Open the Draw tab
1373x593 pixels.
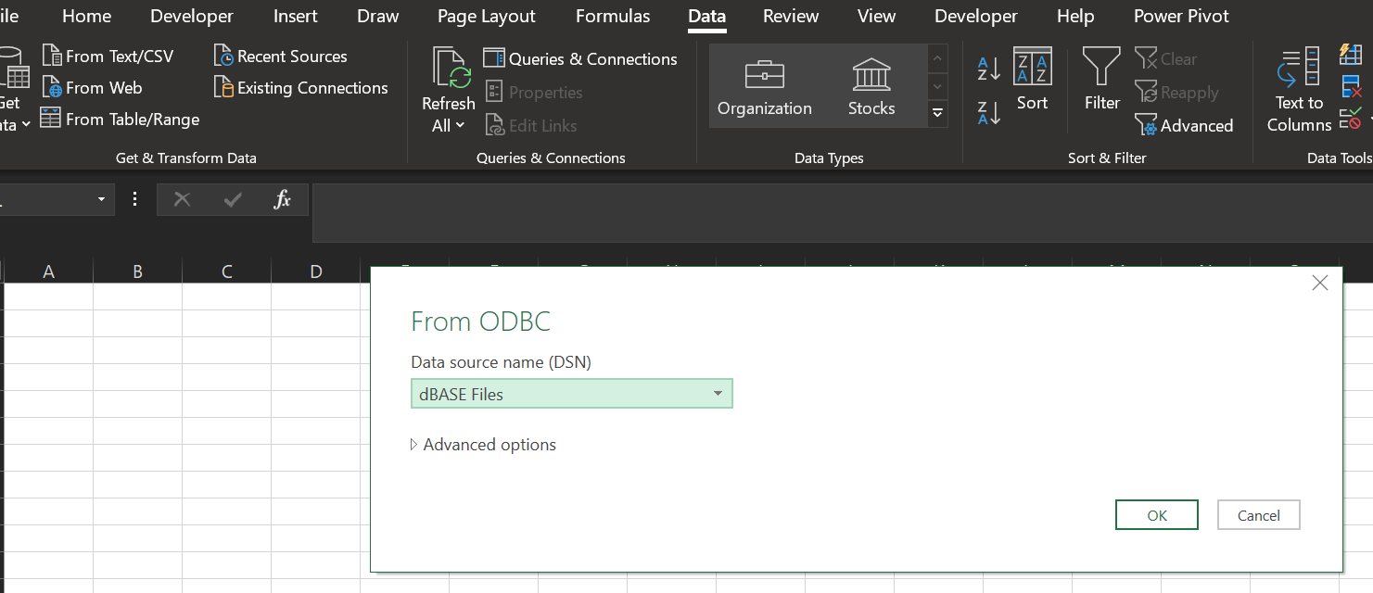[378, 17]
